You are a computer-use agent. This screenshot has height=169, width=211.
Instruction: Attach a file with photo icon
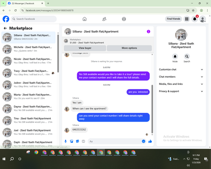click(x=72, y=141)
